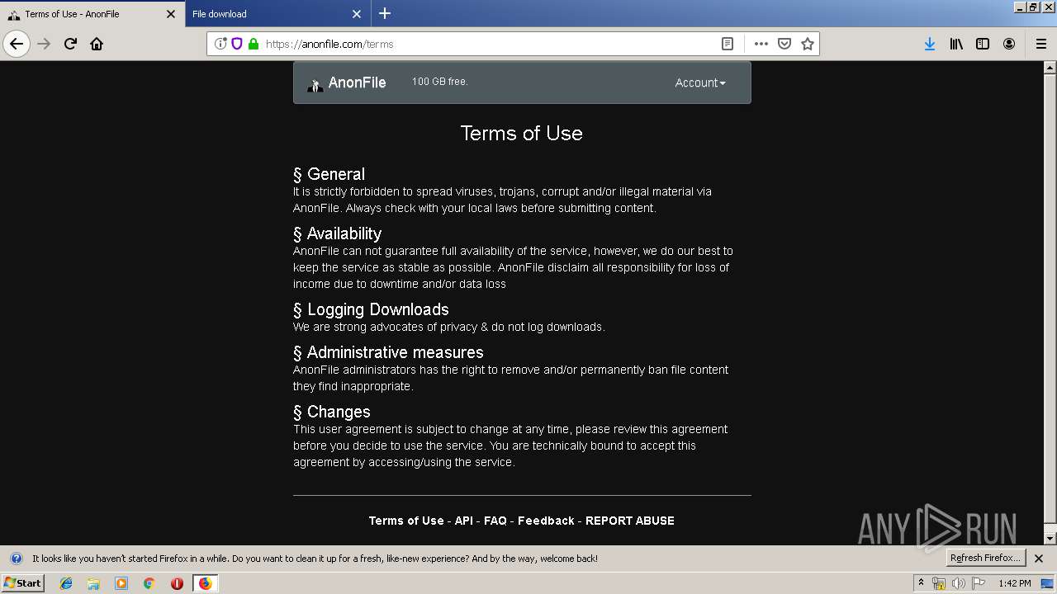Click the forward navigation arrow

coord(44,44)
